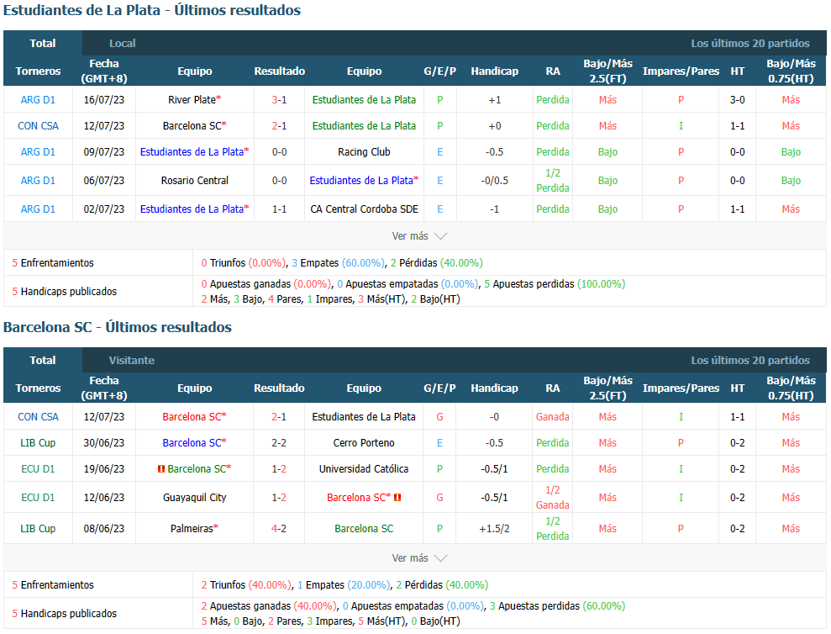Click red card icon in Guayaquil City row
This screenshot has width=831, height=634.
pyautogui.click(x=397, y=498)
